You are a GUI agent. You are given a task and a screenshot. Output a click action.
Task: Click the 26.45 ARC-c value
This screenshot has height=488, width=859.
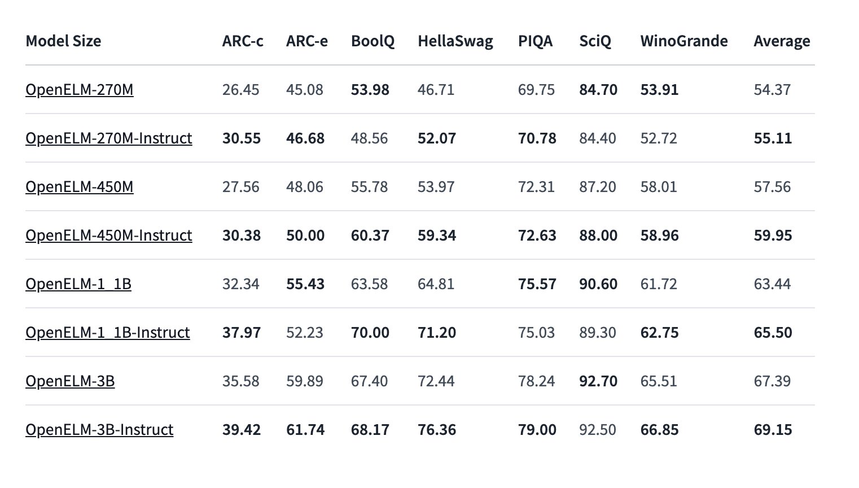click(241, 90)
